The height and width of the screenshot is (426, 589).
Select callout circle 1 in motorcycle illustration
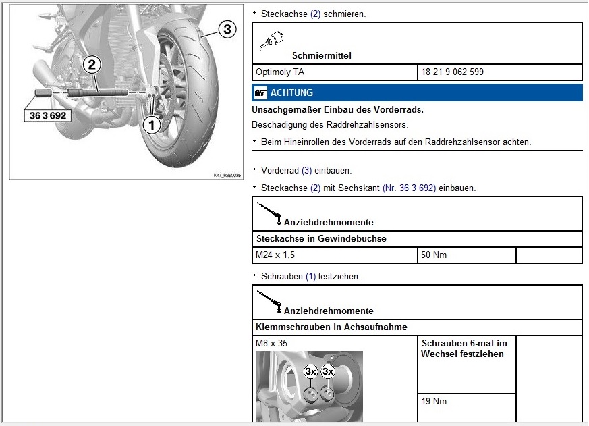[x=152, y=124]
